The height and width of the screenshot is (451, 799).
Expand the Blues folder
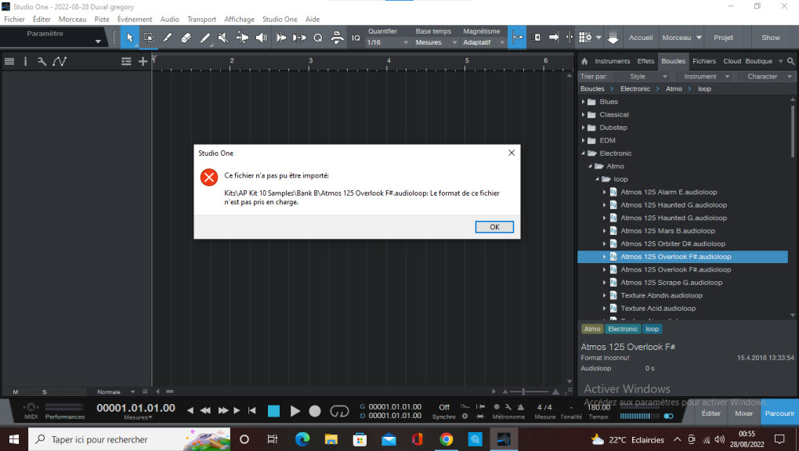[x=583, y=102]
